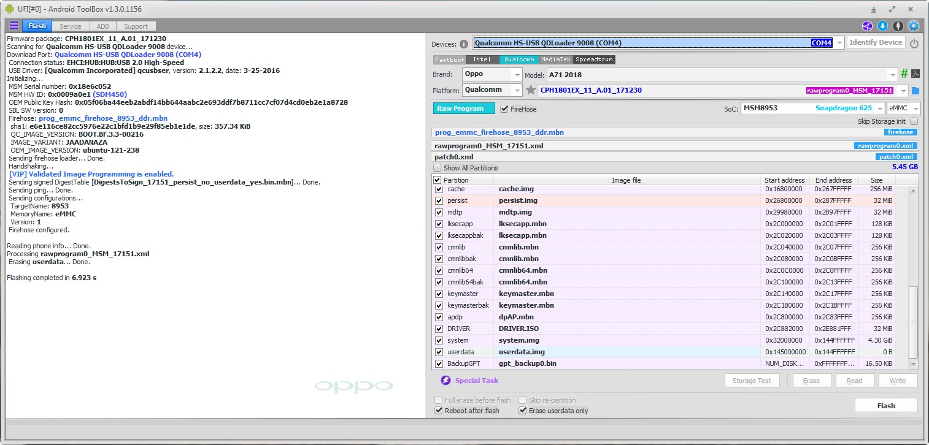Expand the firmware package CPH1801EX dropdown
This screenshot has height=445, width=929.
(904, 91)
